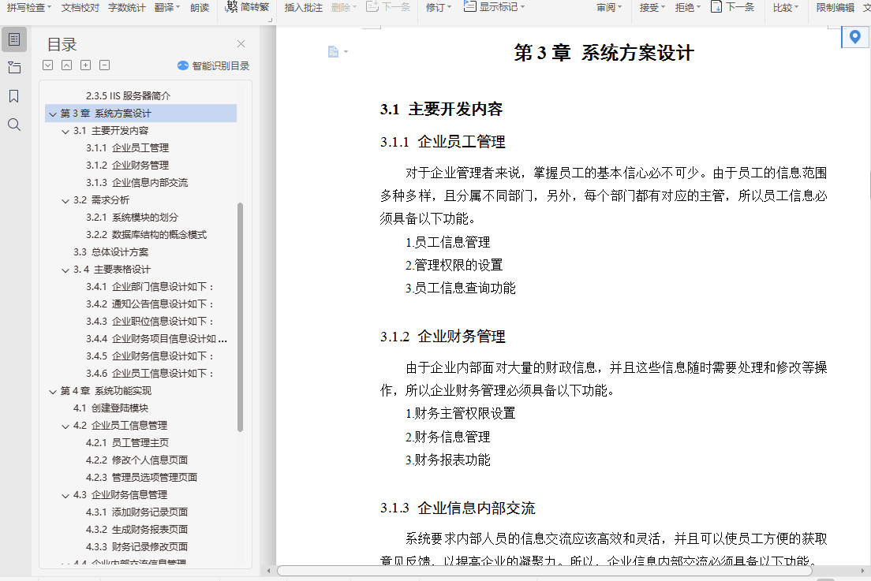Open the find/search pane icon
This screenshot has height=581, width=871.
(14, 125)
